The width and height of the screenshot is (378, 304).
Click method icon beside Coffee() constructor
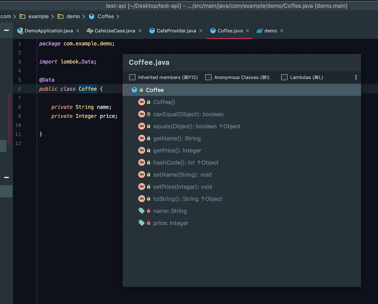point(142,102)
